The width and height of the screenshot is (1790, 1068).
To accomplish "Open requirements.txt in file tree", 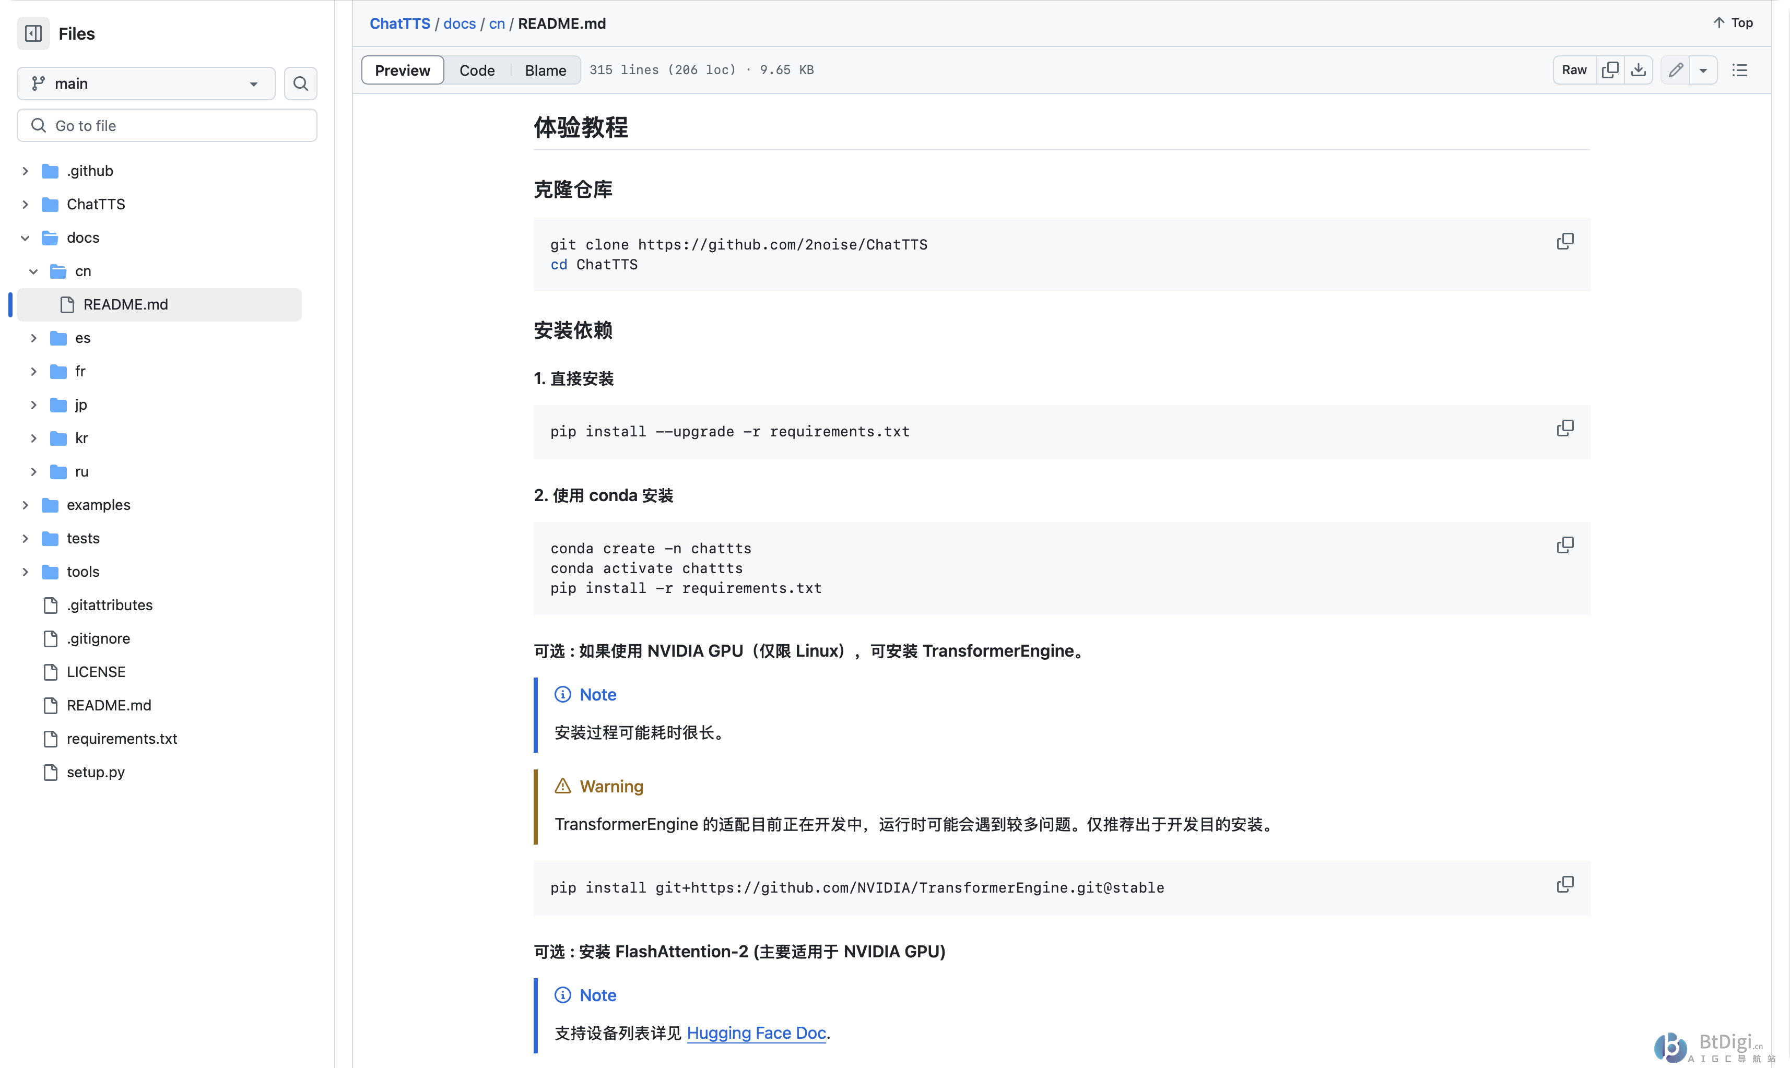I will [x=122, y=739].
